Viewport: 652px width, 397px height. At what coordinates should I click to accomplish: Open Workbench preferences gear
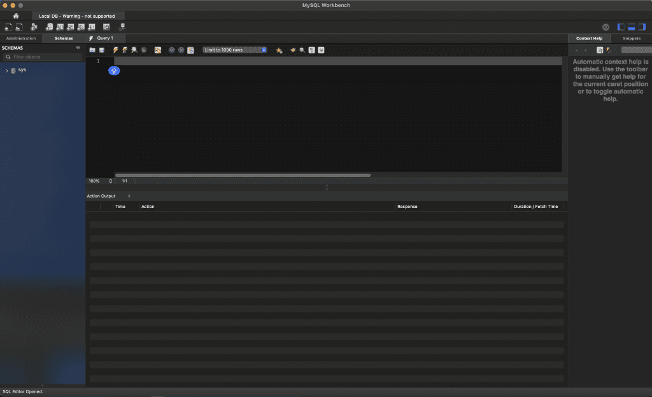(x=606, y=27)
